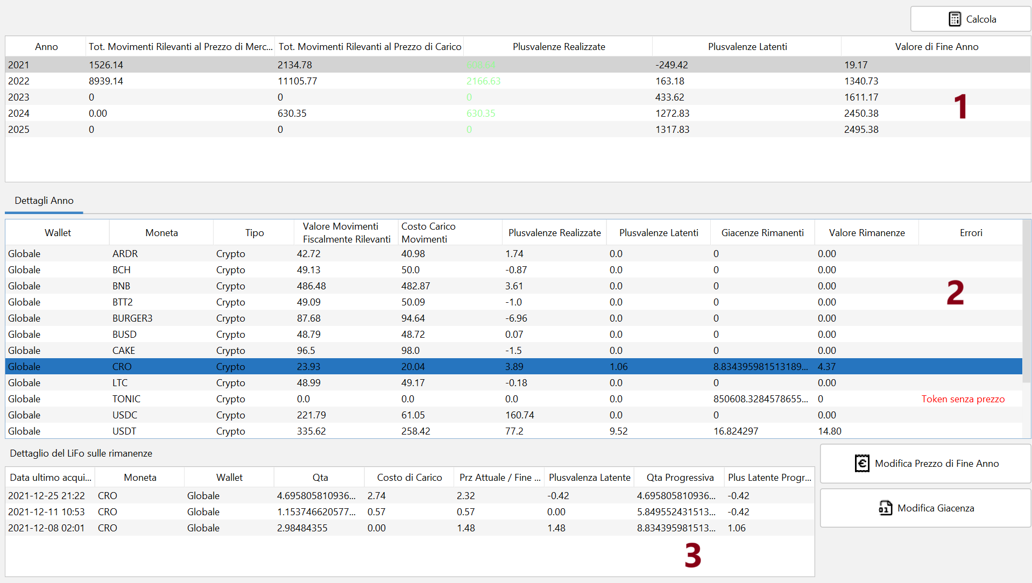Click the Modifica Giacenza button text
Screen dimensions: 1032x583
(x=936, y=508)
